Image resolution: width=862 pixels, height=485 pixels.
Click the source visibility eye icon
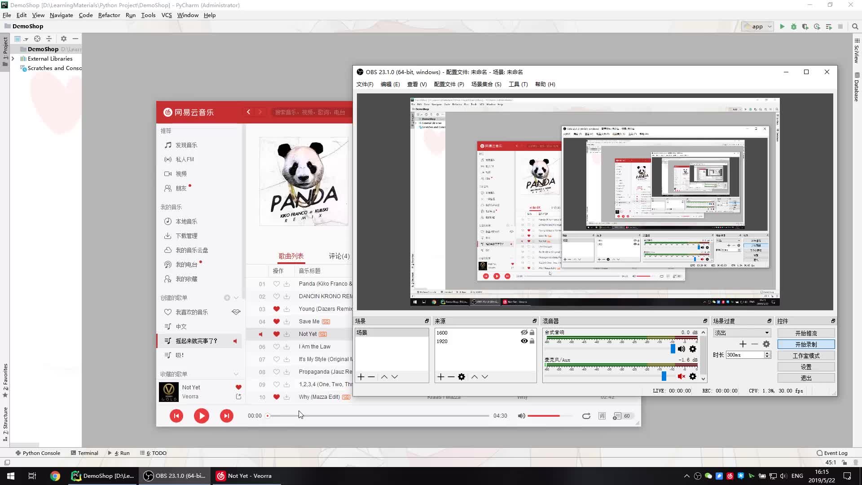(x=523, y=341)
